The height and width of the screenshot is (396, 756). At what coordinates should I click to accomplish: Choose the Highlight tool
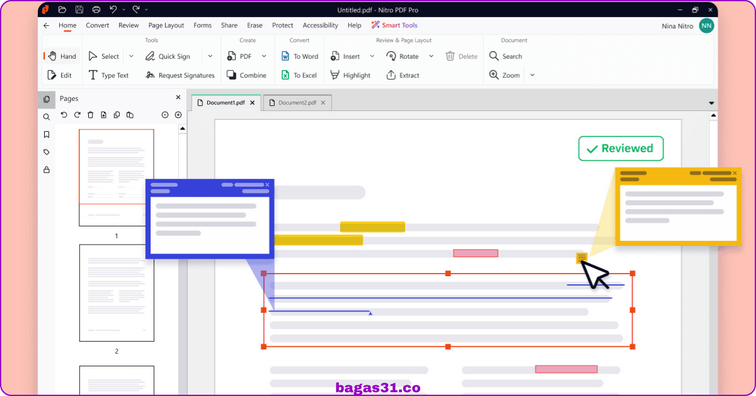(351, 75)
